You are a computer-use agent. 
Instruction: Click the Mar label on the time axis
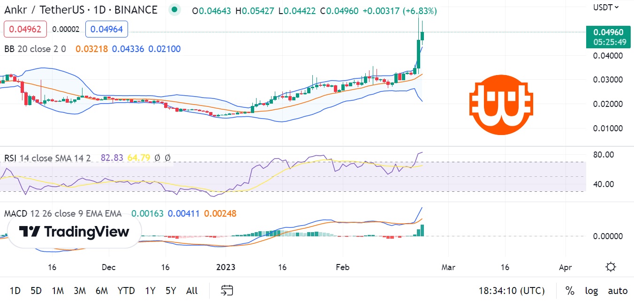tap(448, 267)
